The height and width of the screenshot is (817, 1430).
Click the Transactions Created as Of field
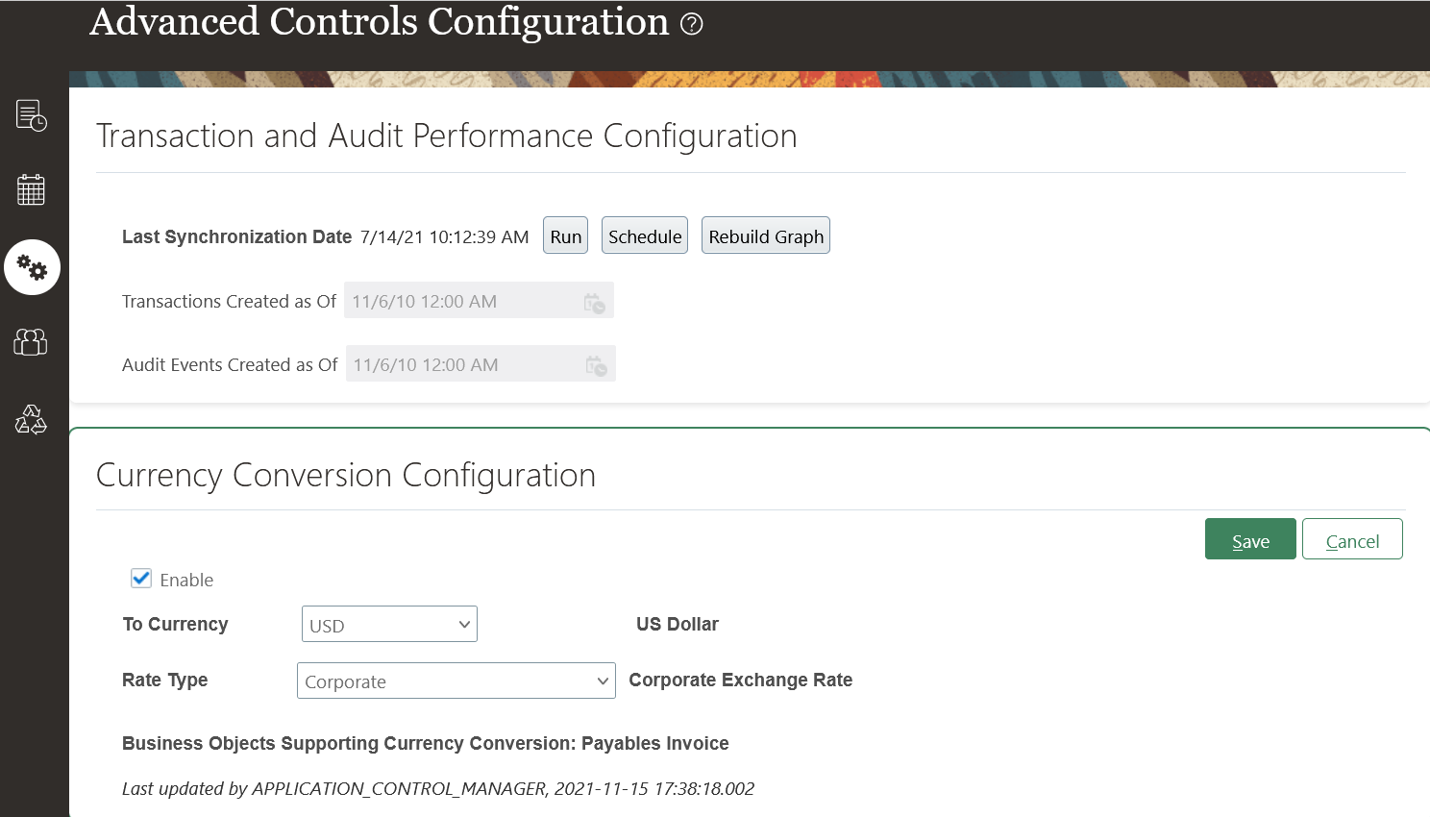(x=463, y=302)
